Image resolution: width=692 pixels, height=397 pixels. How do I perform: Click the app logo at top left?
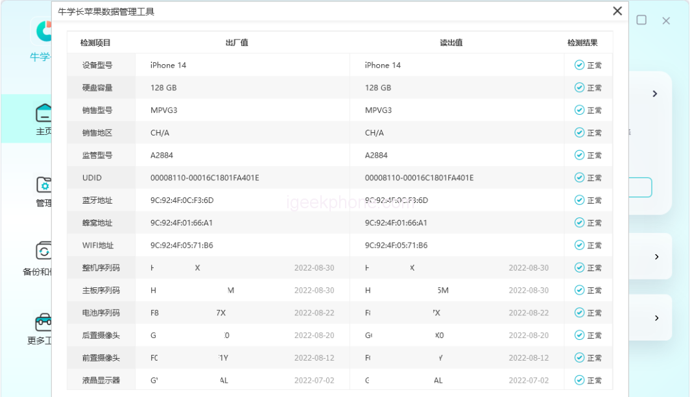(44, 30)
